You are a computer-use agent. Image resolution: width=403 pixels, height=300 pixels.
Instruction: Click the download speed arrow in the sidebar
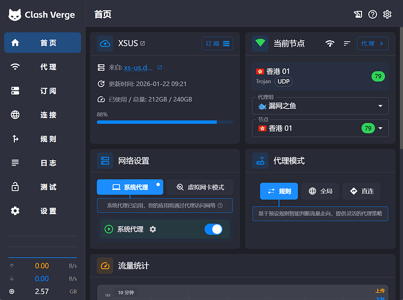[x=12, y=278]
